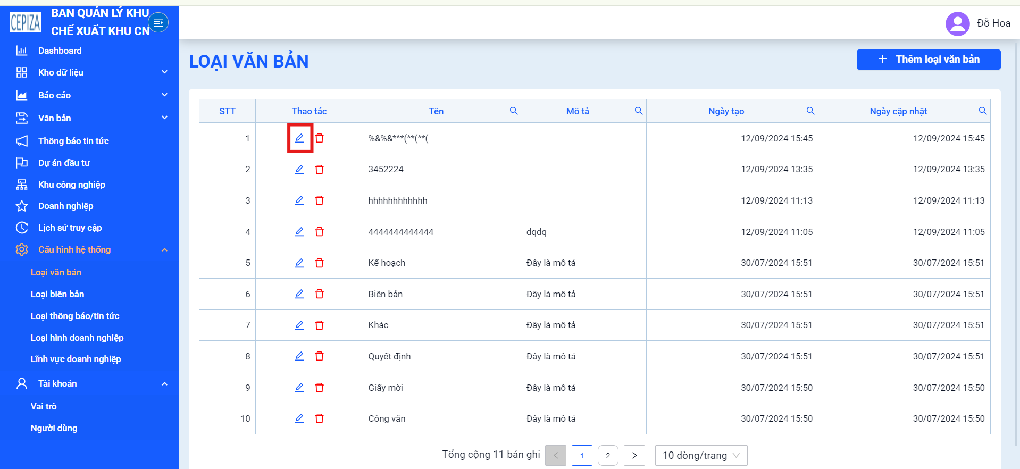Delete the Khác document type
Viewport: 1020px width, 469px height.
point(319,325)
